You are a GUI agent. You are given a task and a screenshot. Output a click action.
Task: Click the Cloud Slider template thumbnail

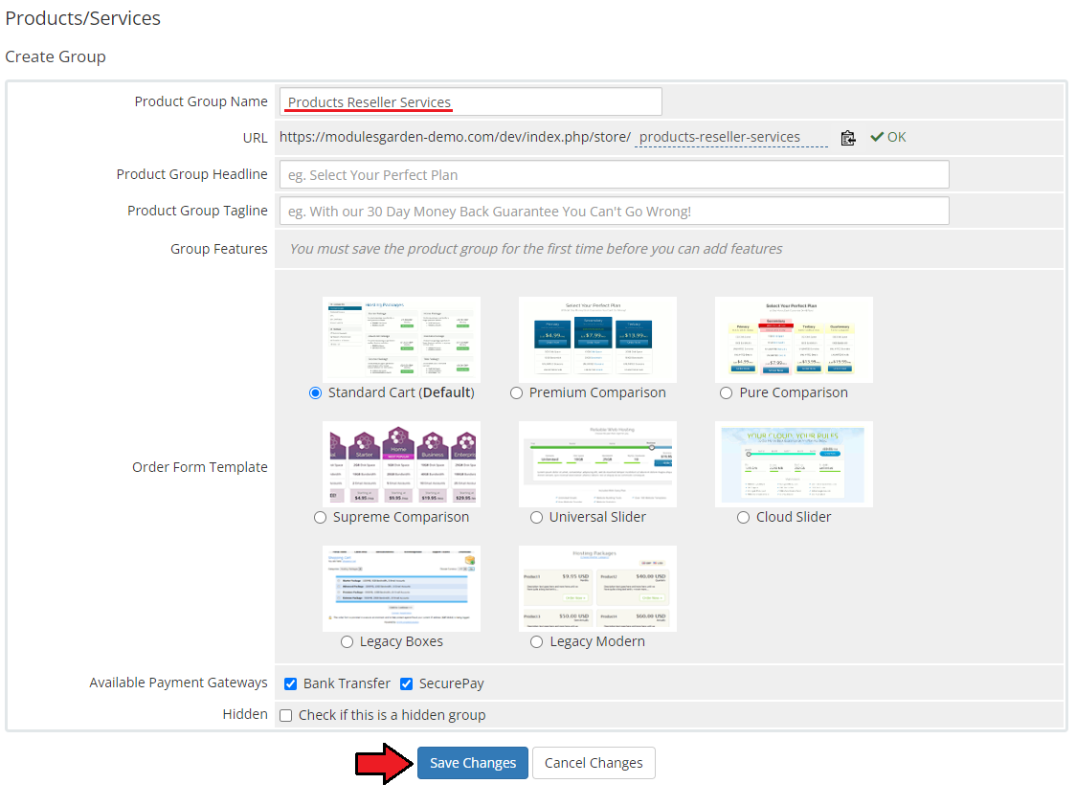pyautogui.click(x=794, y=463)
